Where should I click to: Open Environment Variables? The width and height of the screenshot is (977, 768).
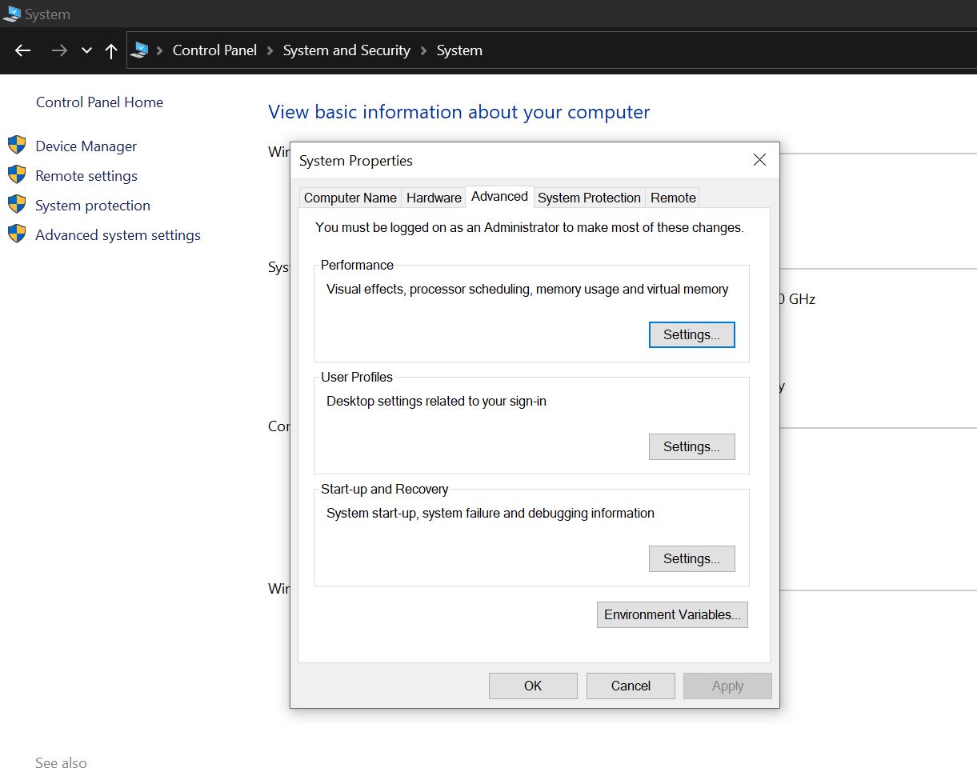(x=671, y=614)
